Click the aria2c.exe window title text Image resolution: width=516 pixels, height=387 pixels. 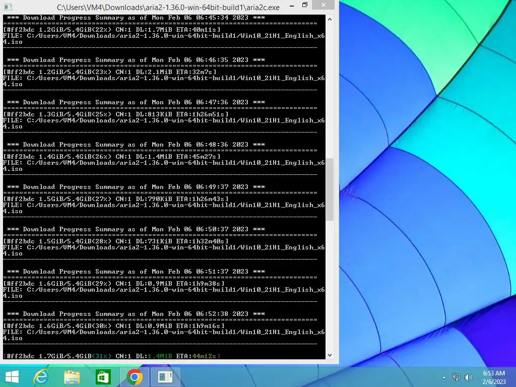[168, 7]
